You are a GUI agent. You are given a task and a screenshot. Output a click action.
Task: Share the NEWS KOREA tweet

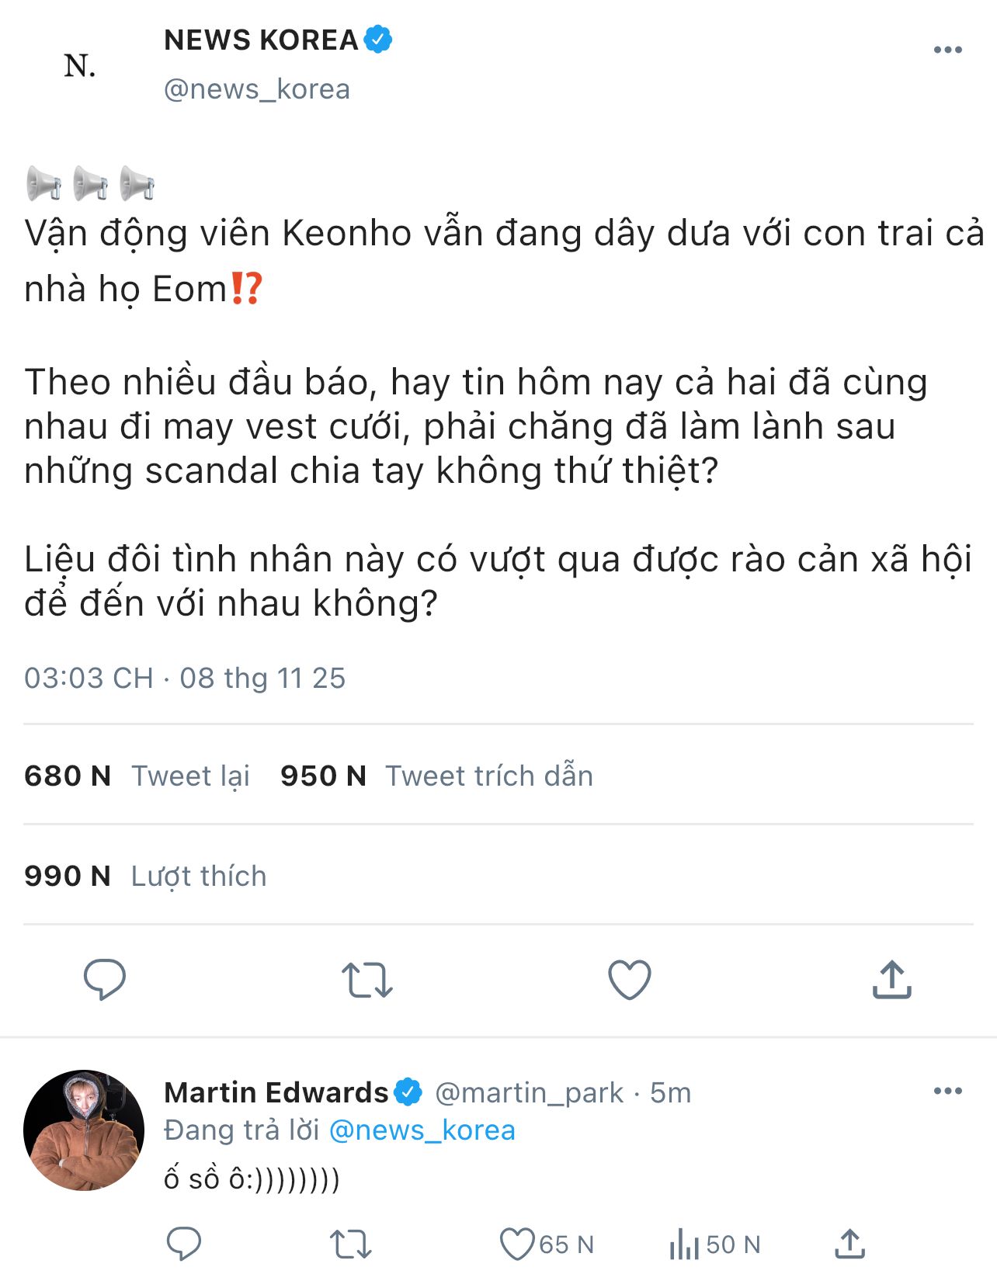pyautogui.click(x=891, y=980)
